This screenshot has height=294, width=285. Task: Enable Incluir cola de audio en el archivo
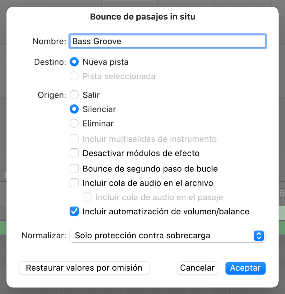tap(74, 183)
